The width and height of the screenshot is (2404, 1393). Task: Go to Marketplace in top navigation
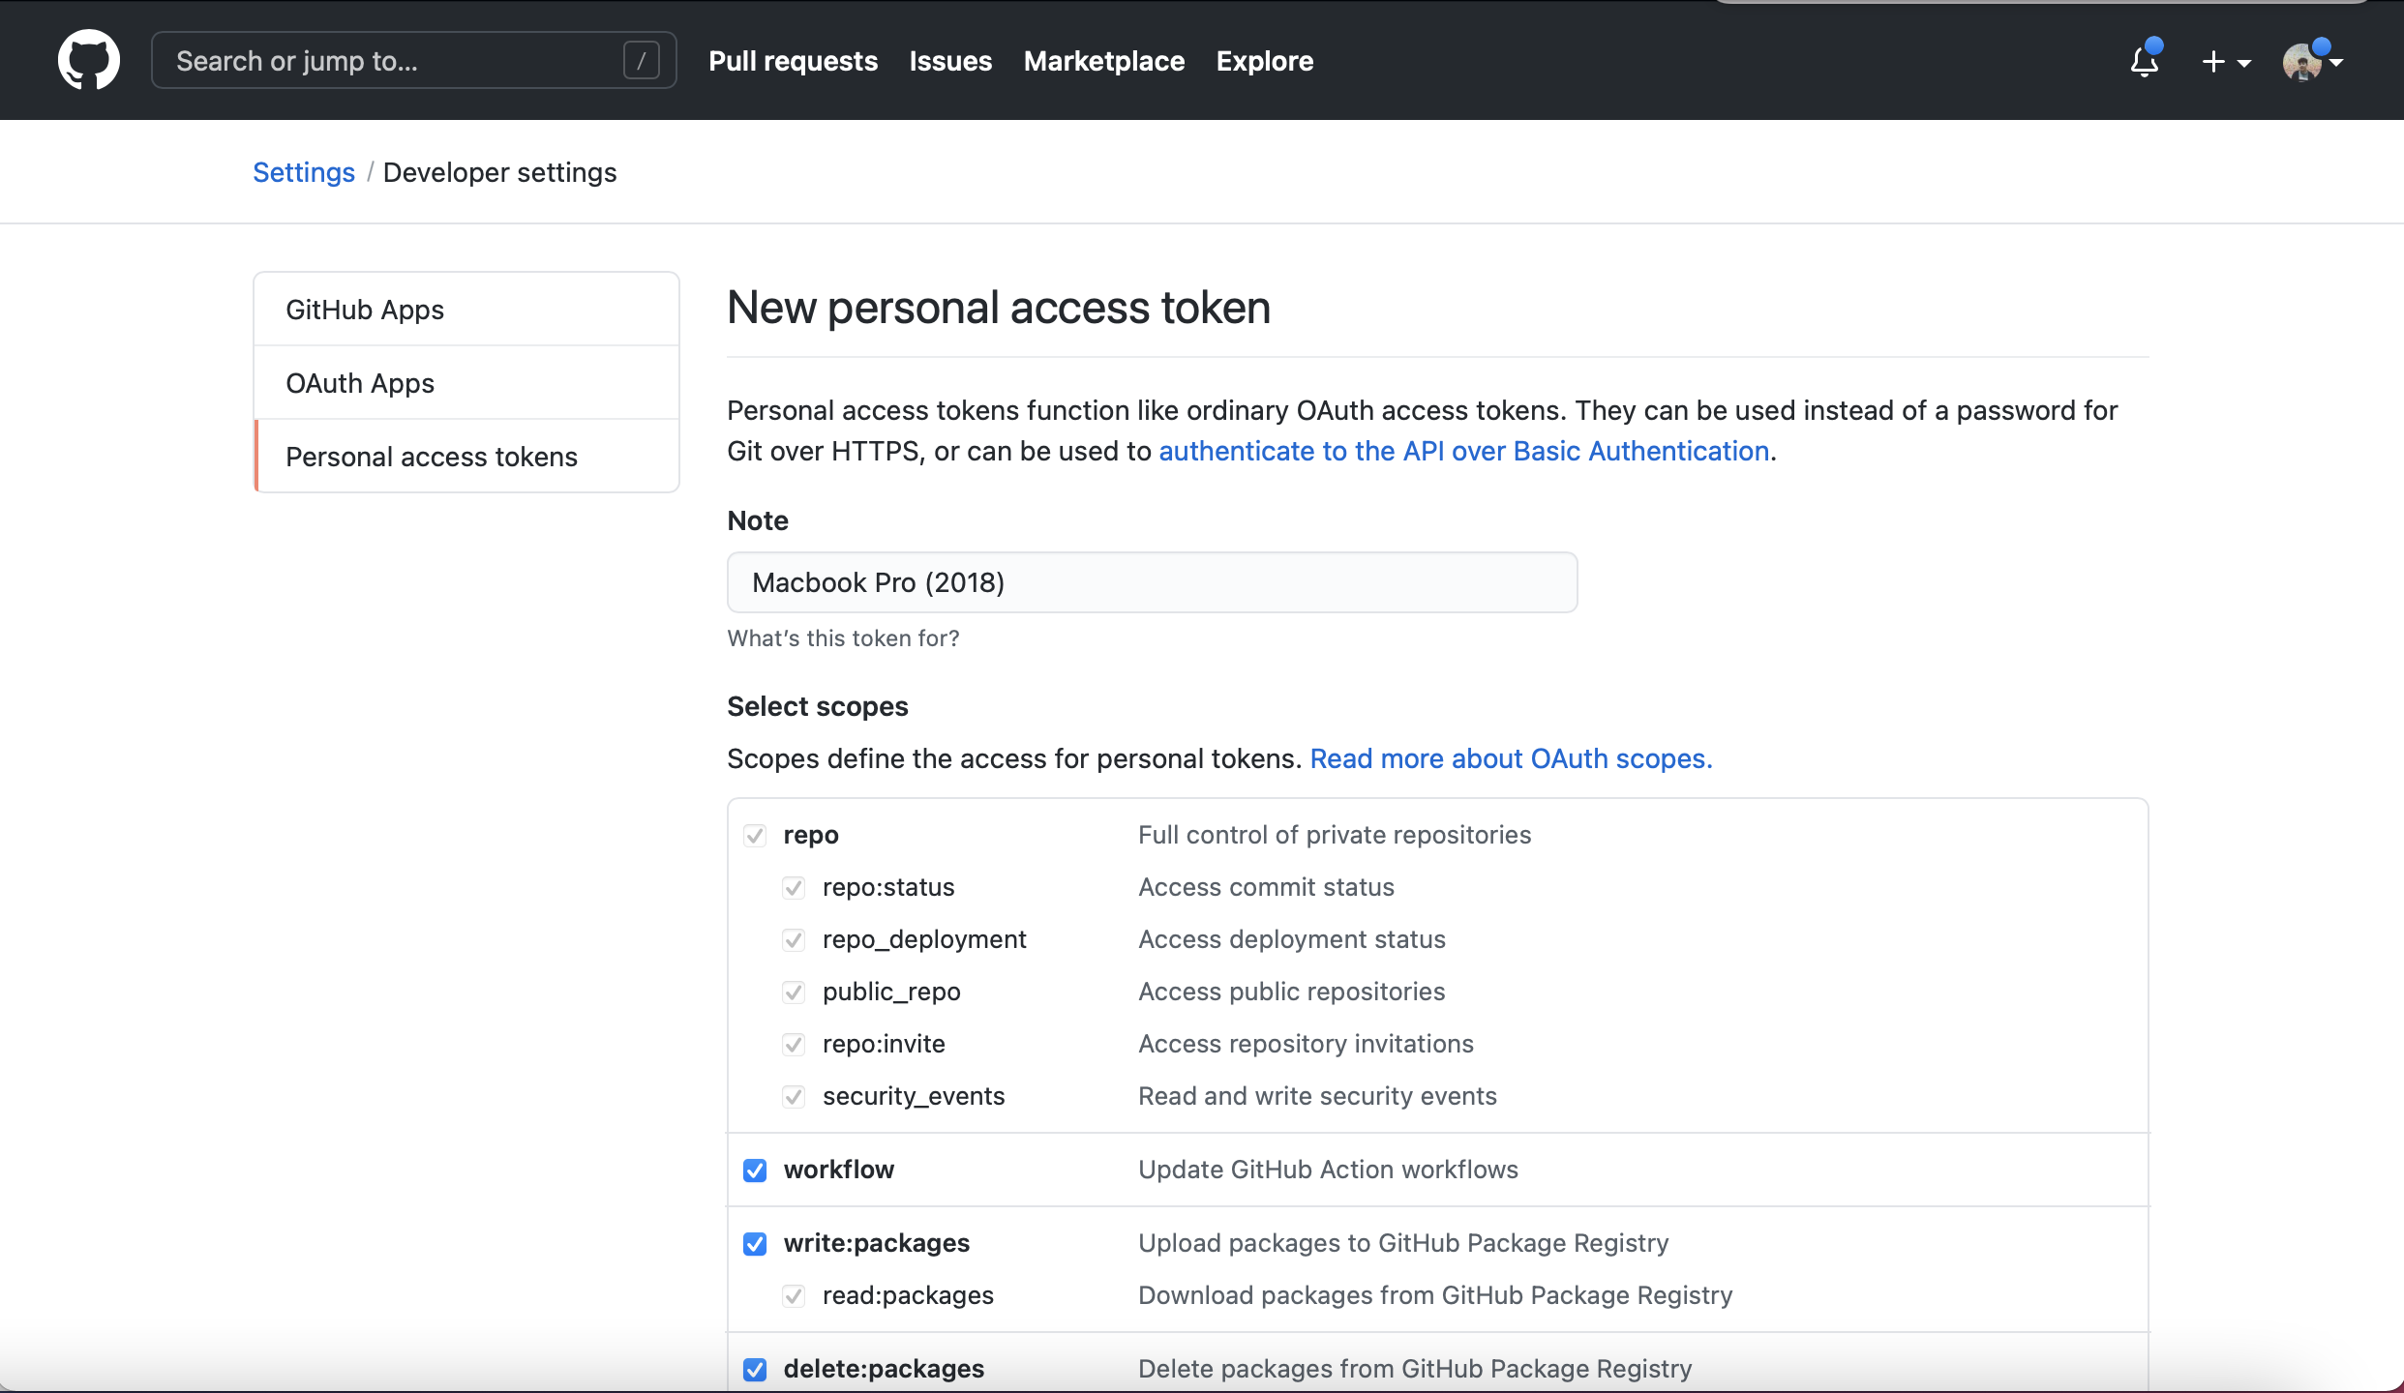[x=1103, y=61]
